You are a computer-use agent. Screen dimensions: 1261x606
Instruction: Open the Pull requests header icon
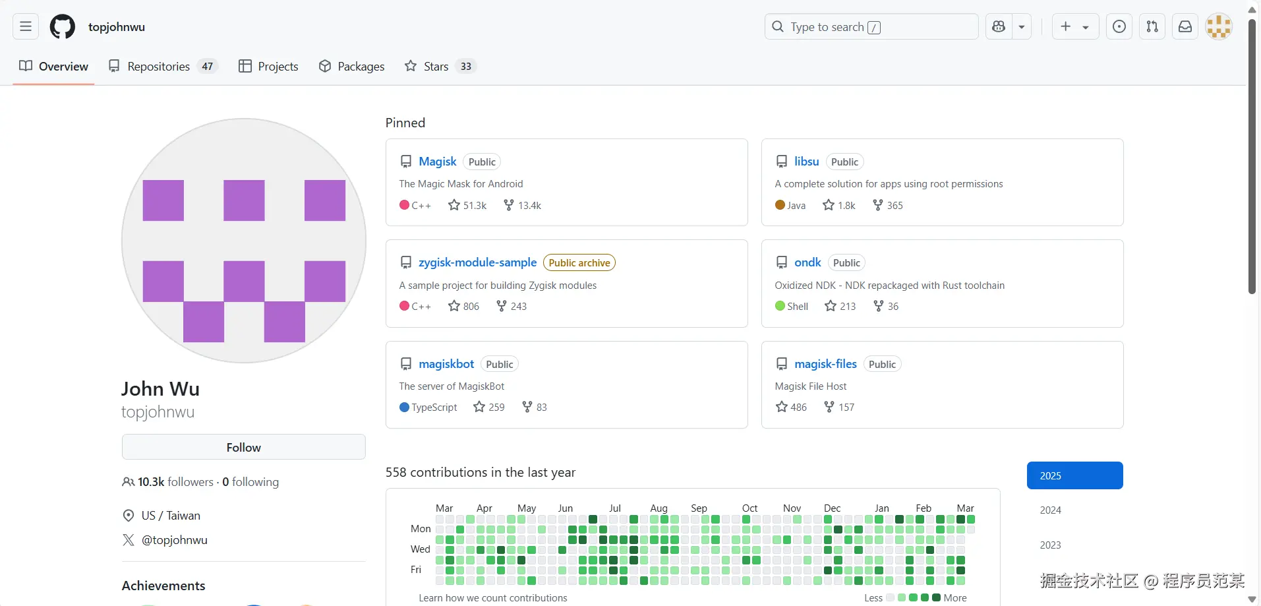tap(1152, 27)
